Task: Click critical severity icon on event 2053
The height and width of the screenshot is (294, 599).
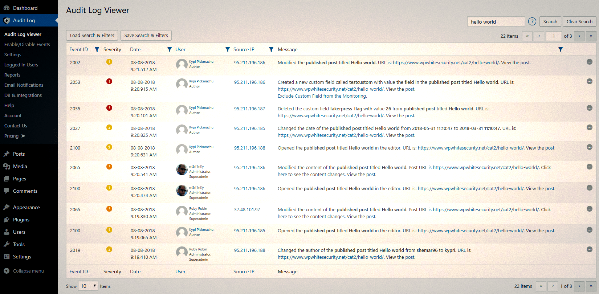Action: coord(109,81)
